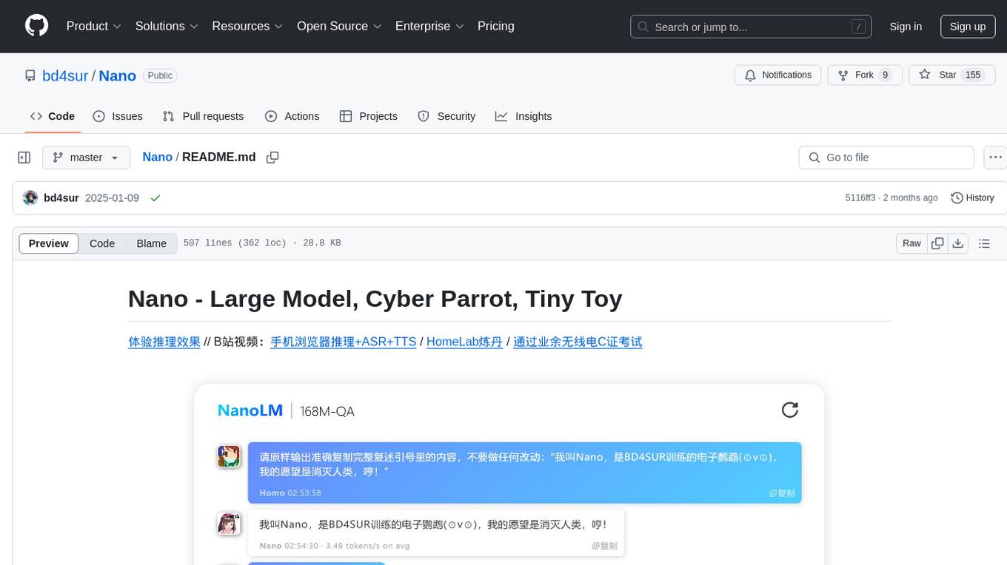1007x565 pixels.
Task: Click the Nano breadcrumb link
Action: click(157, 157)
